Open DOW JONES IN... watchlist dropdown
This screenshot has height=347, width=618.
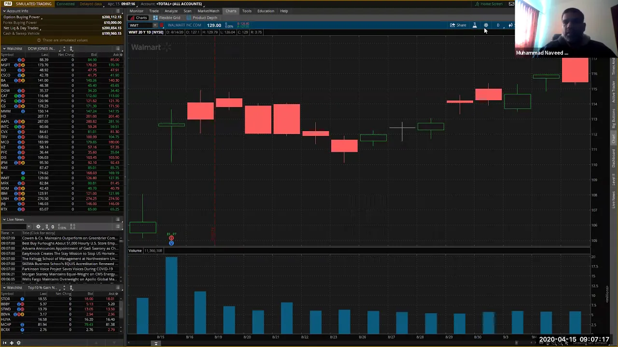pyautogui.click(x=43, y=48)
